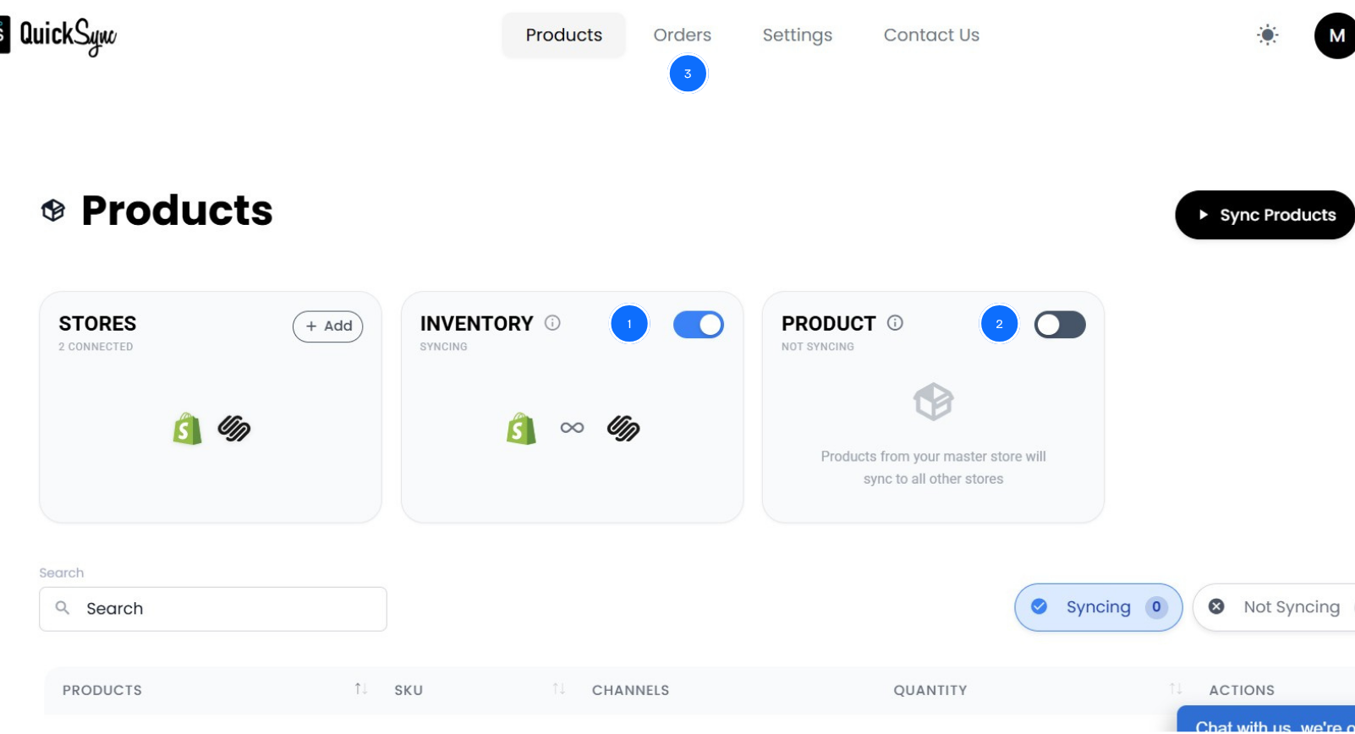The width and height of the screenshot is (1355, 734).
Task: Click the box icon in Product card
Action: (934, 402)
